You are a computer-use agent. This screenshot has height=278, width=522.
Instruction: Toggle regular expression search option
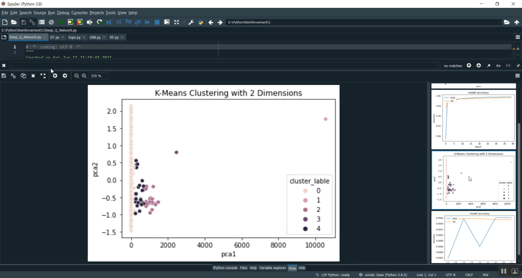tap(489, 66)
